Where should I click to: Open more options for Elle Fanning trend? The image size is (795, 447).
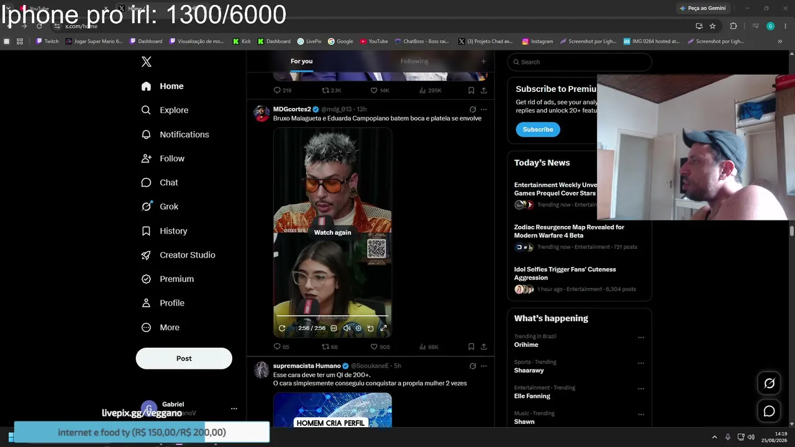641,389
